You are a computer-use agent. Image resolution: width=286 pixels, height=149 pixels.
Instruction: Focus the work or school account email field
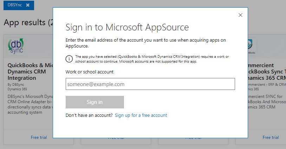click(x=150, y=84)
